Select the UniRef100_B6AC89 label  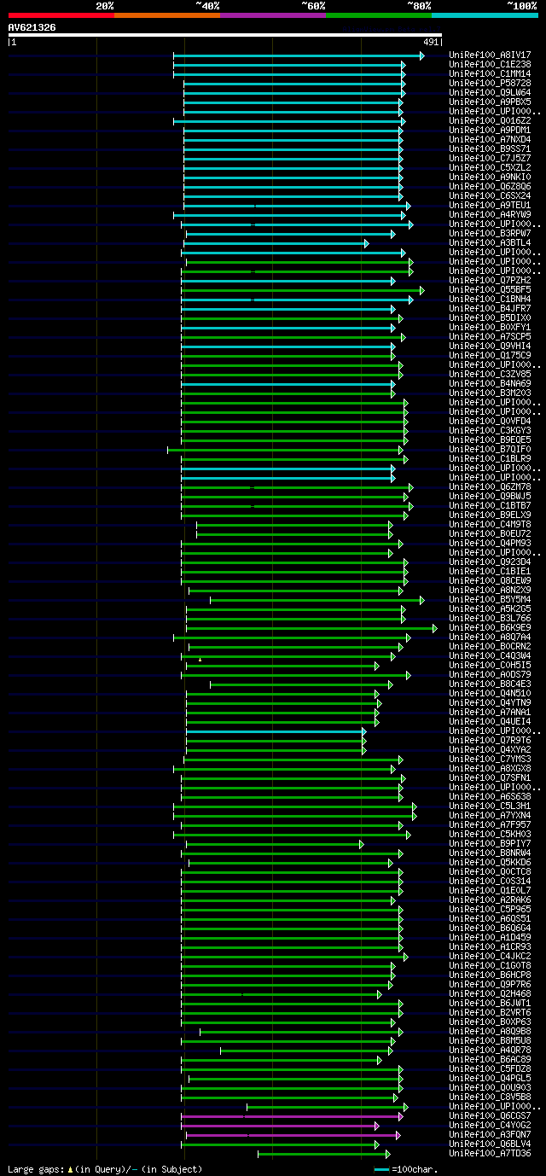coord(490,1059)
